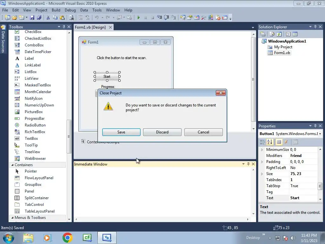Click the New Project toolbar icon
This screenshot has width=325, height=244.
coord(8,18)
